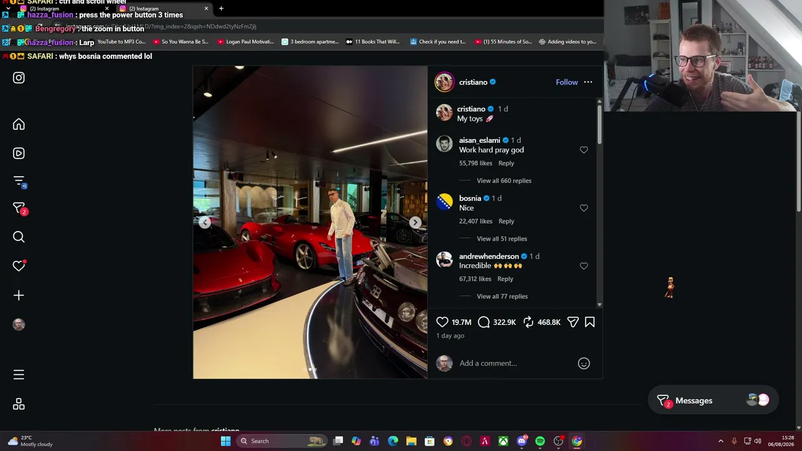Viewport: 802px width, 451px height.
Task: Click cristiano's avatar in post header
Action: pyautogui.click(x=444, y=82)
